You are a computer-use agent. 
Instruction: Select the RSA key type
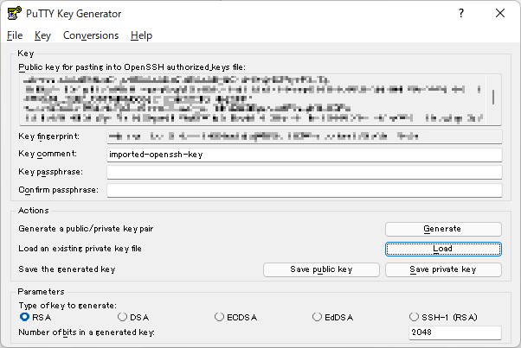tap(35, 317)
